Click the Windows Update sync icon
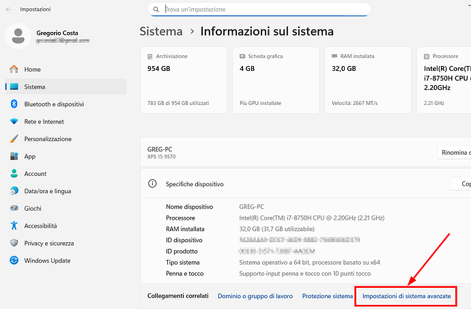Image resolution: width=471 pixels, height=309 pixels. click(14, 261)
